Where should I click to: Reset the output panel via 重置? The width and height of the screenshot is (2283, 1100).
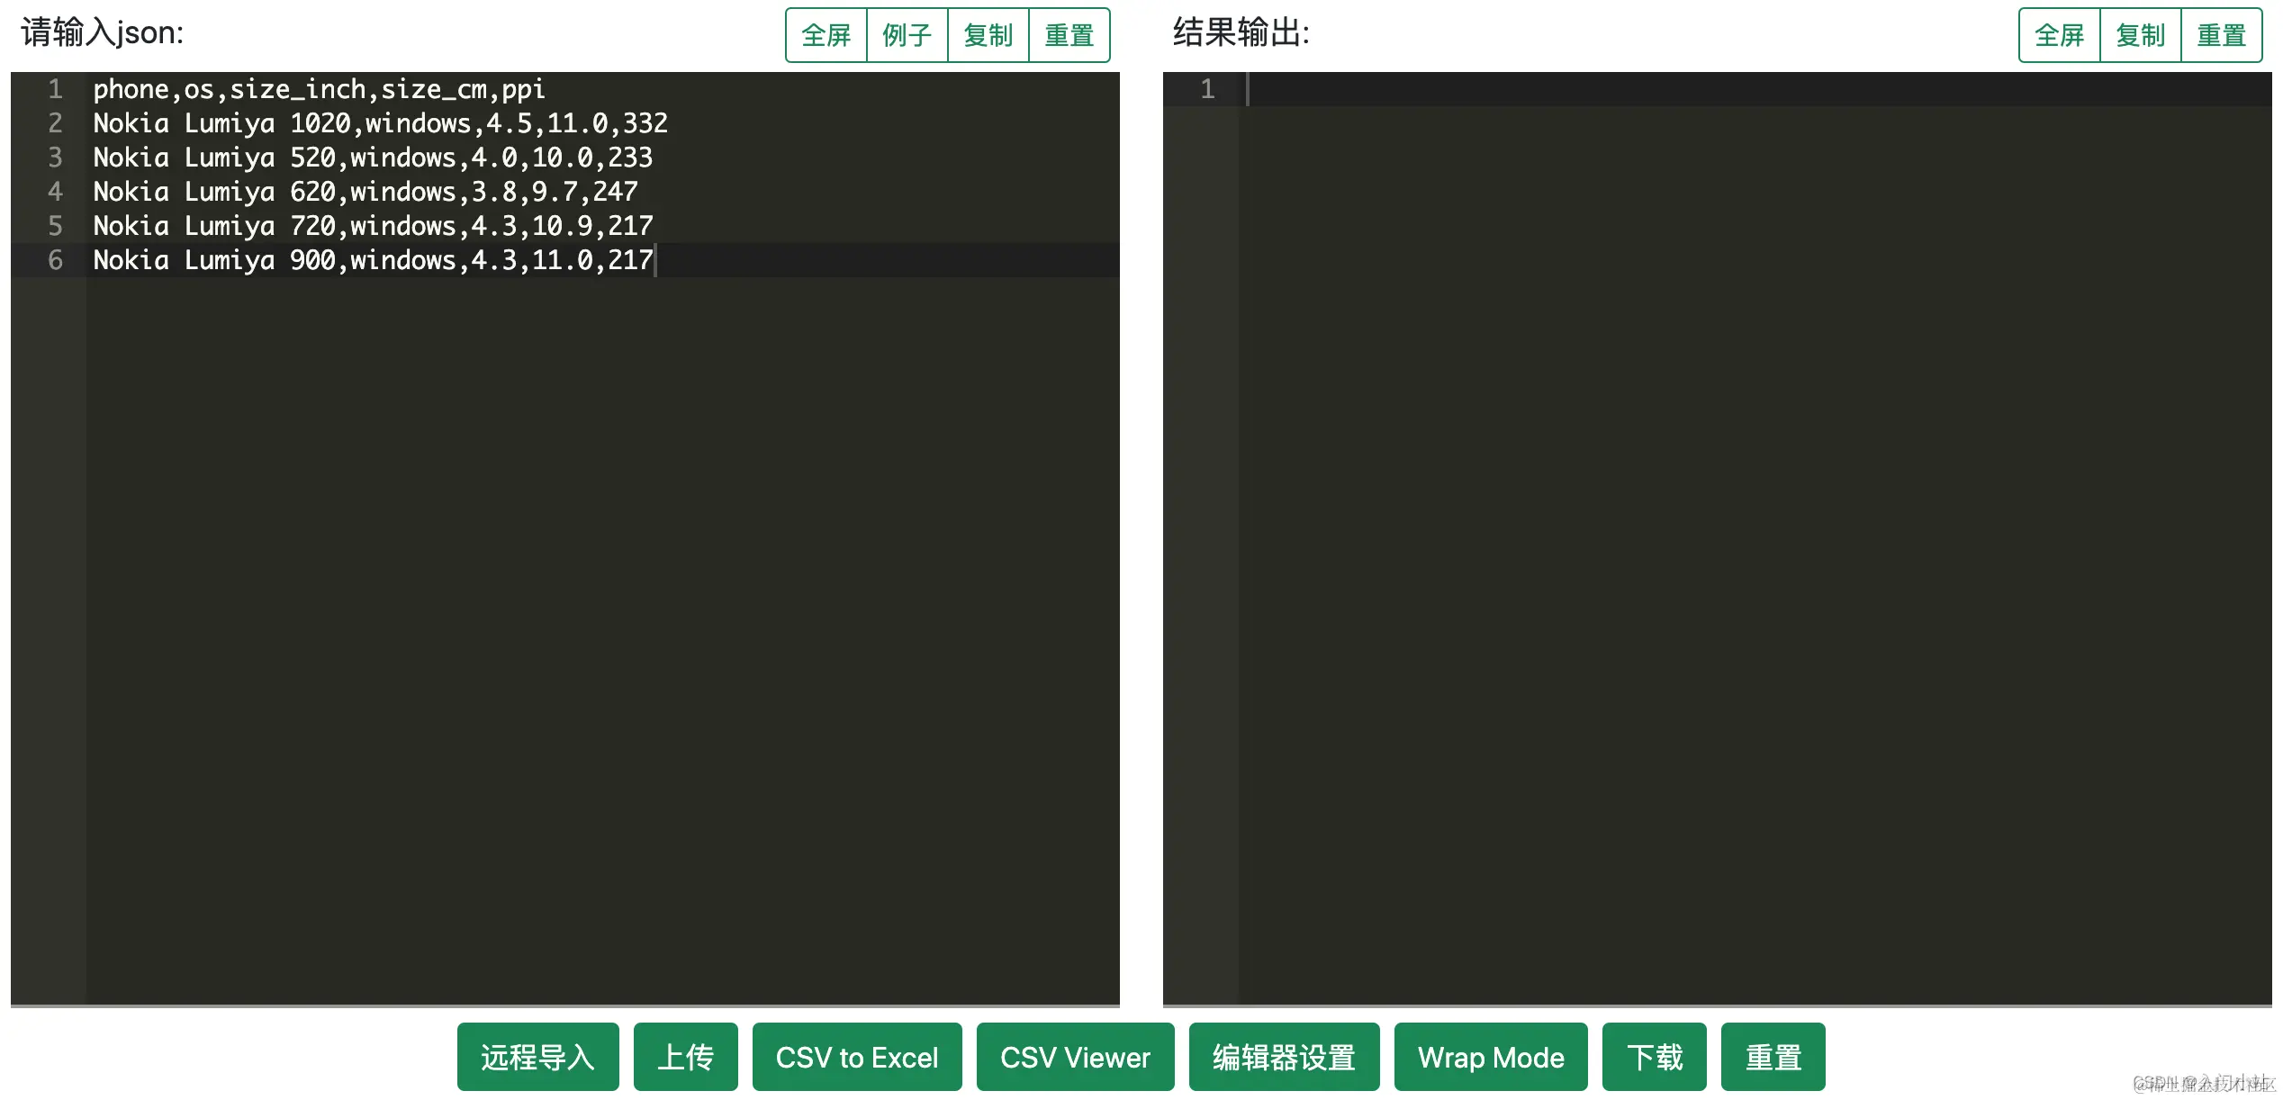click(2222, 35)
